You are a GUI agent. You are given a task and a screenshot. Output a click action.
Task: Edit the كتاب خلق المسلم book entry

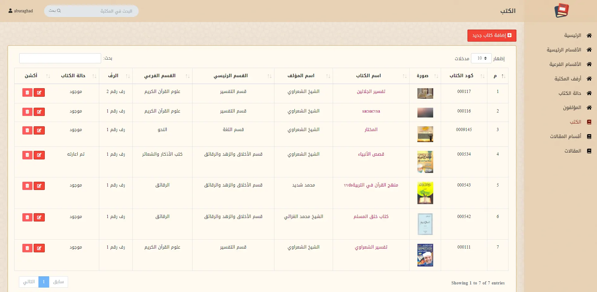[x=39, y=217]
